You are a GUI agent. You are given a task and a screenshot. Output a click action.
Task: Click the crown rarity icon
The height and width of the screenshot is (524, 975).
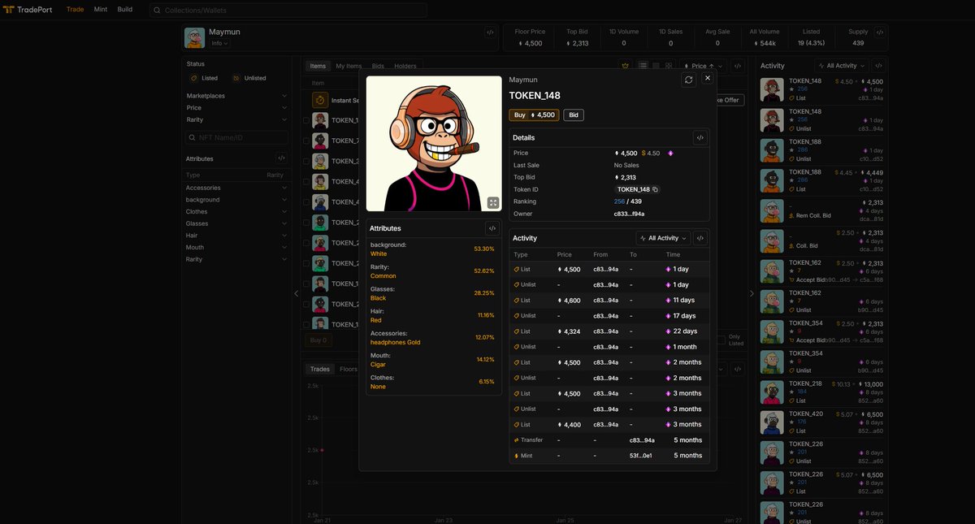[x=625, y=66]
